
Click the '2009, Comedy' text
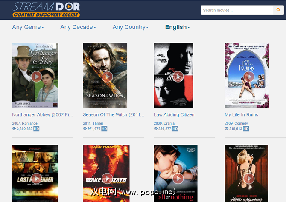coord(236,123)
